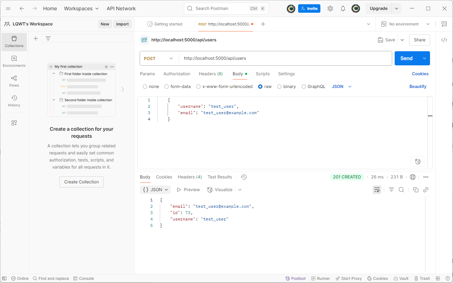Screen dimensions: 453x283
Task: Switch to the Authorization tab
Action: click(177, 74)
